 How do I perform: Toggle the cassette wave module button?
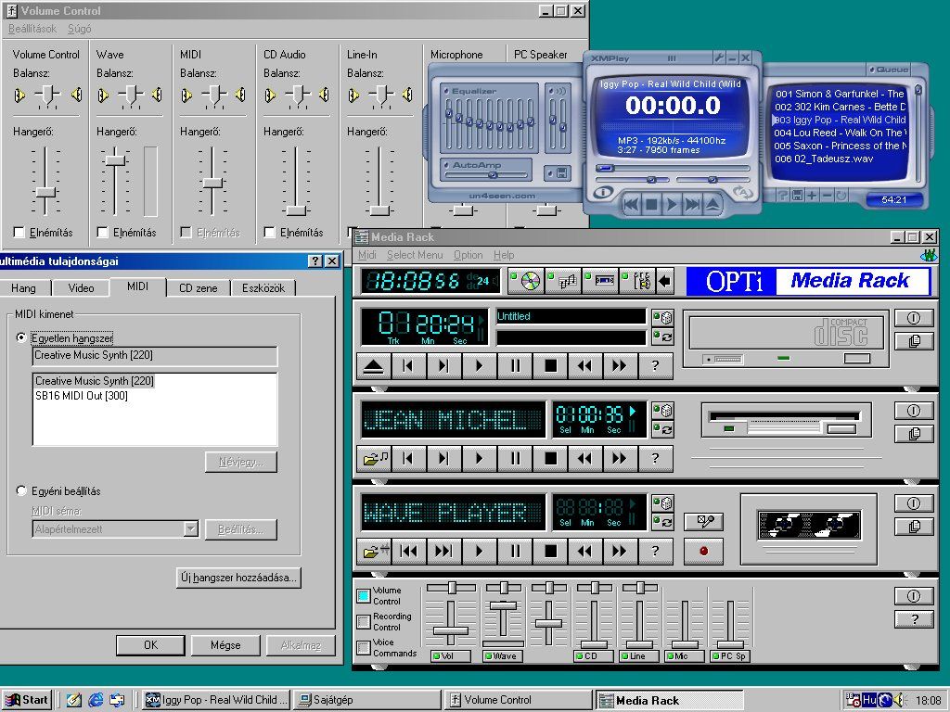click(601, 282)
